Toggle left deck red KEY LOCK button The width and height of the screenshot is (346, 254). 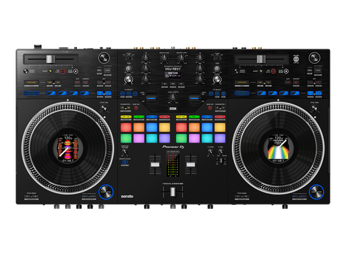[x=63, y=71]
